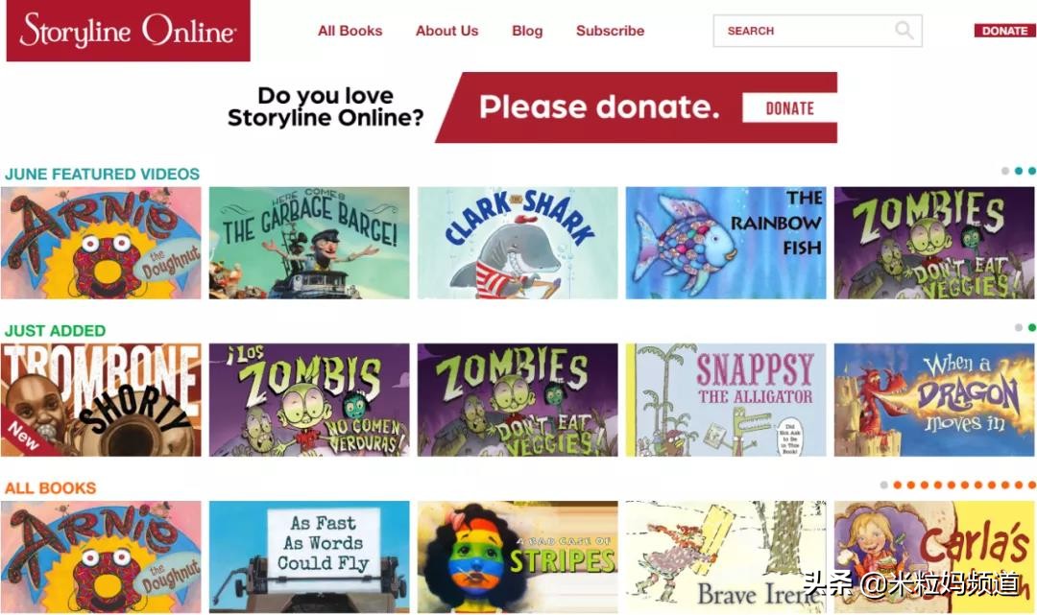Click the red Donate button in header
The image size is (1037, 615).
[1004, 31]
